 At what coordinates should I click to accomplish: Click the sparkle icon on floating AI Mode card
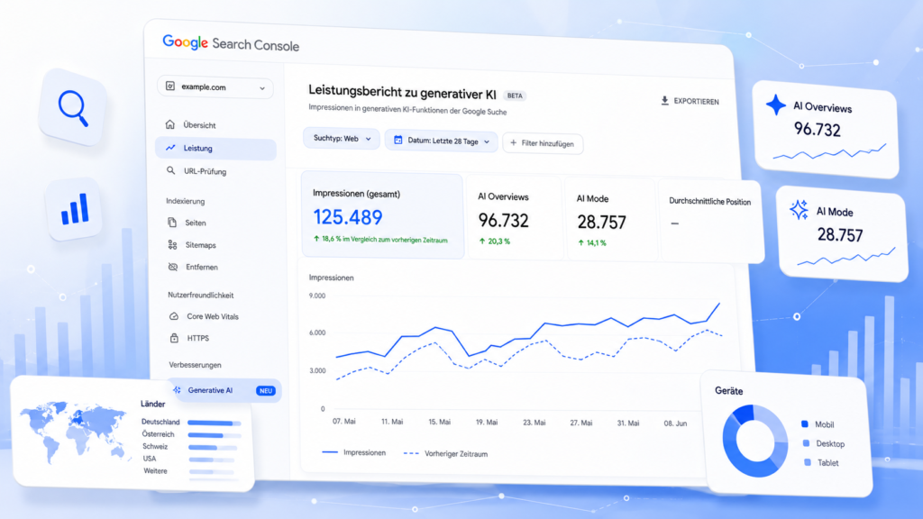(799, 209)
